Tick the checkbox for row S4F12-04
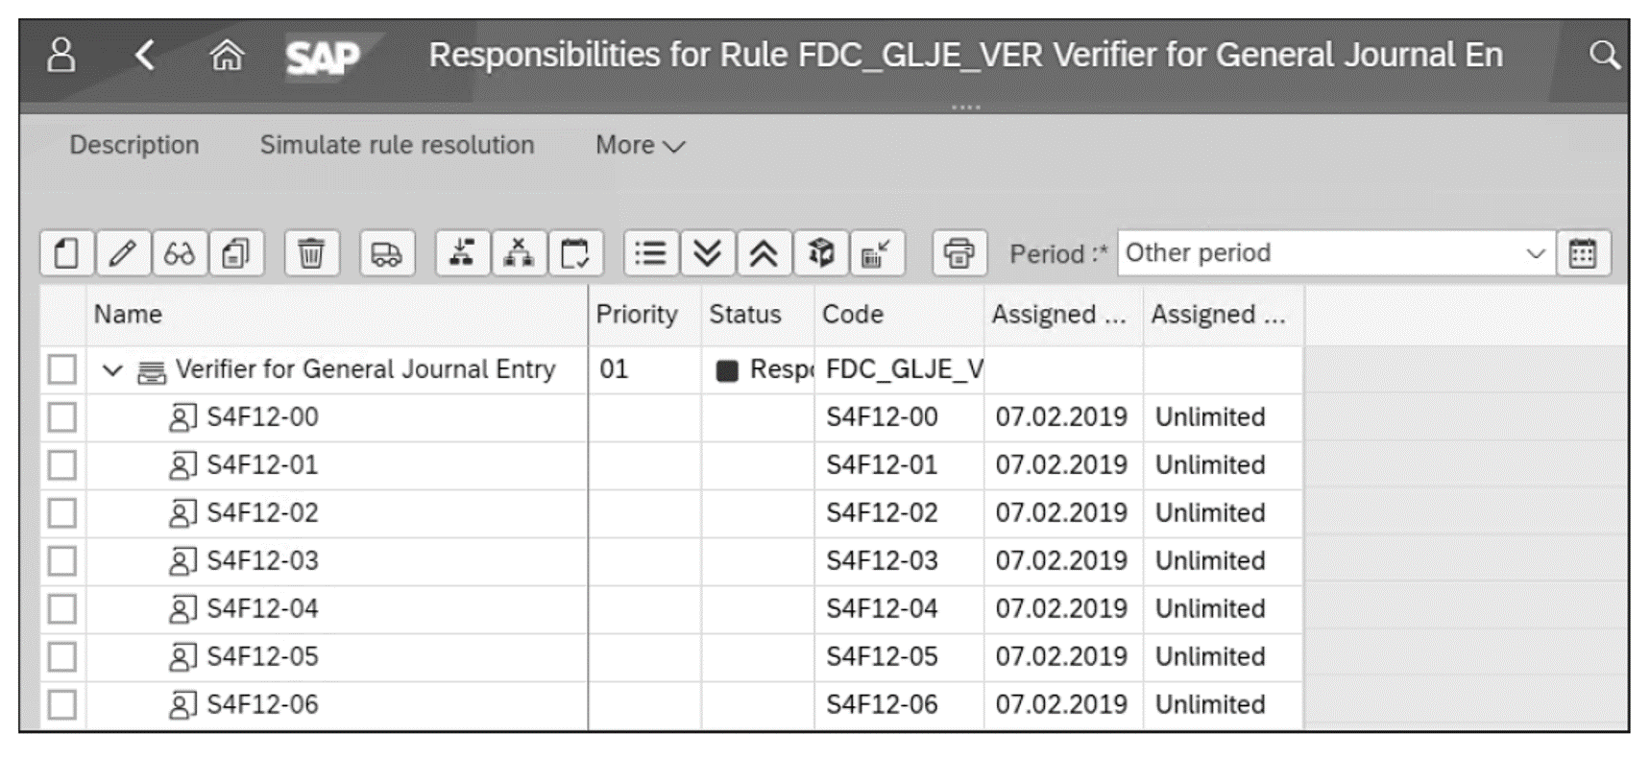The width and height of the screenshot is (1650, 758). pyautogui.click(x=61, y=608)
